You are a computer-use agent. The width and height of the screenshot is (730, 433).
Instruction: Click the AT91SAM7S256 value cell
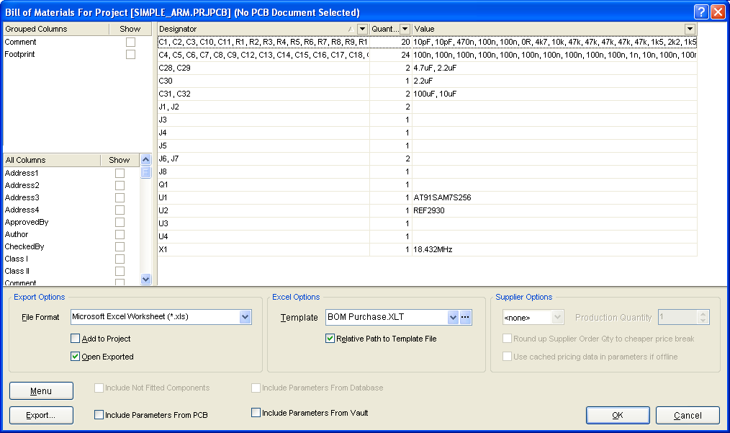click(x=554, y=197)
